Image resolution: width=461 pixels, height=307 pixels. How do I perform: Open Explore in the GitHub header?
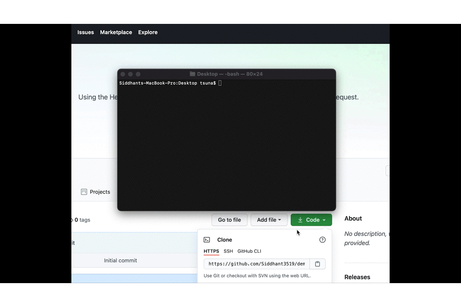pos(148,32)
